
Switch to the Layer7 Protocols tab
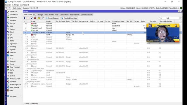tap(87, 15)
